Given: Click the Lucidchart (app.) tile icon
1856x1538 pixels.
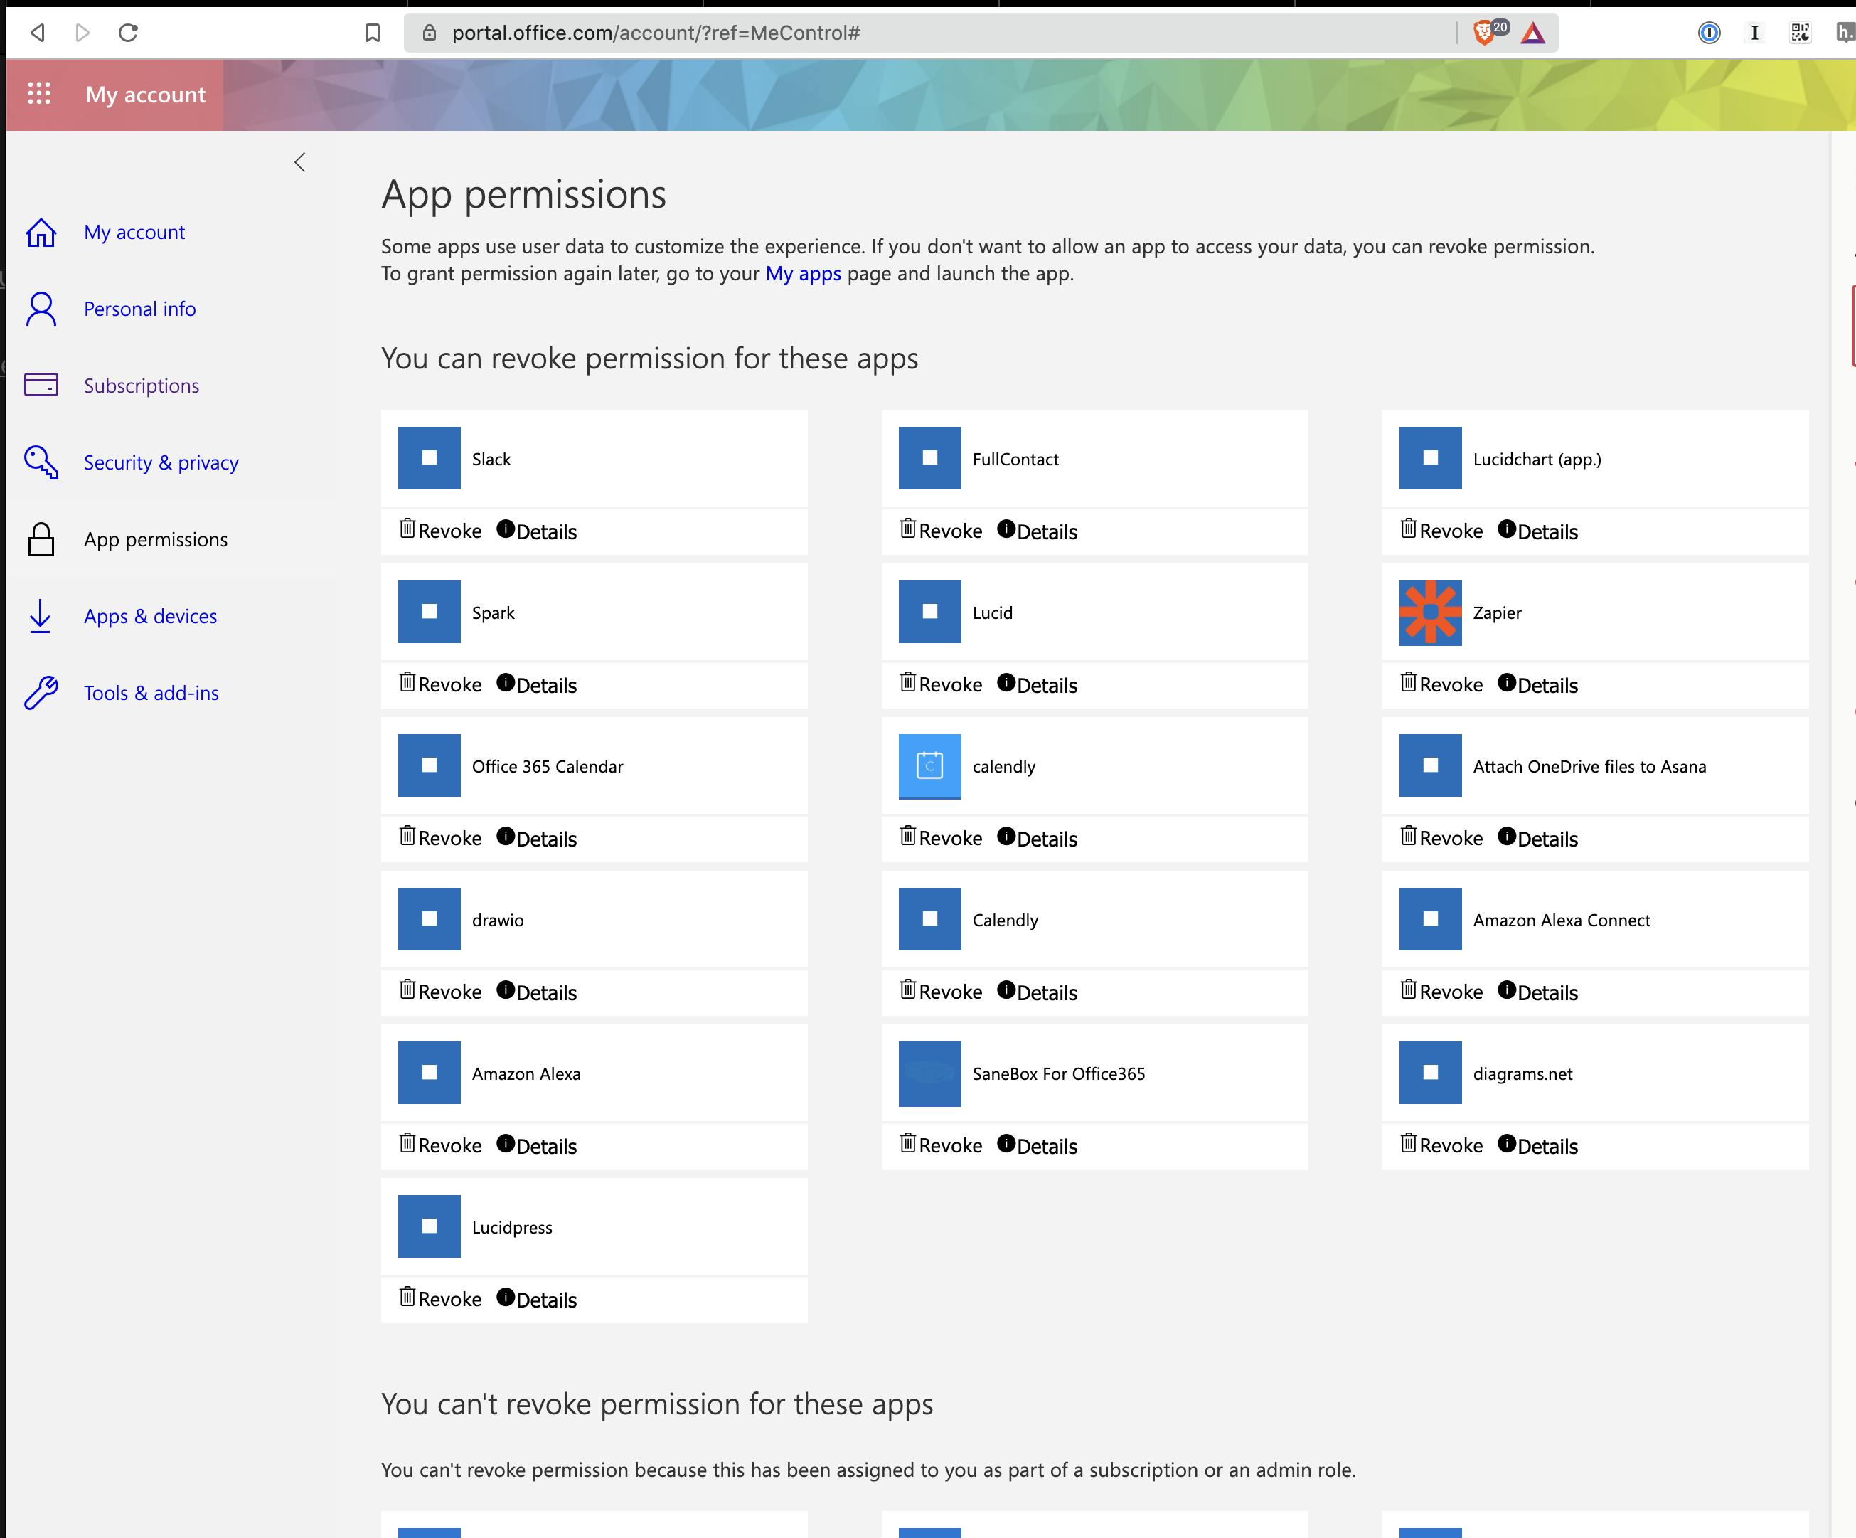Looking at the screenshot, I should point(1430,458).
